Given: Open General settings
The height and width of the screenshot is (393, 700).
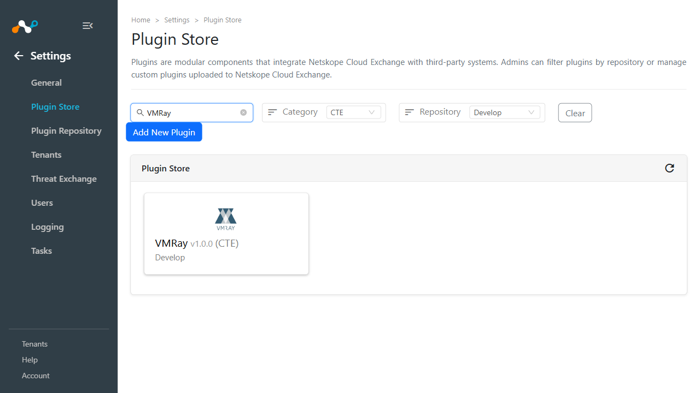Looking at the screenshot, I should (x=46, y=82).
